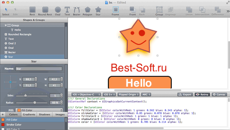Open the Canvas settings button
Image resolution: width=230 pixels, height=130 pixels.
click(x=219, y=94)
